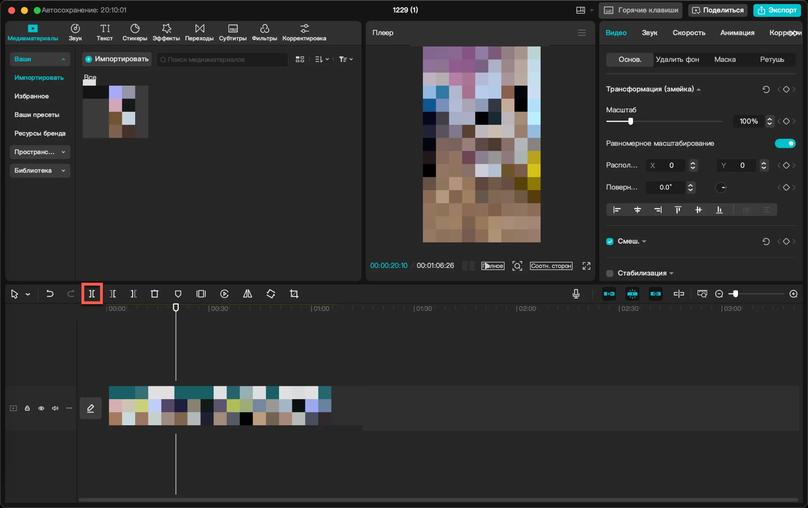Click the delete-right trim tool icon
The height and width of the screenshot is (508, 808).
134,294
